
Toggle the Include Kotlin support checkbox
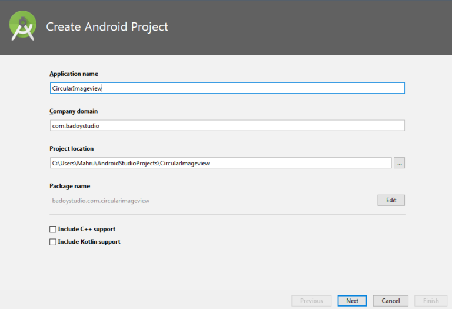point(53,242)
